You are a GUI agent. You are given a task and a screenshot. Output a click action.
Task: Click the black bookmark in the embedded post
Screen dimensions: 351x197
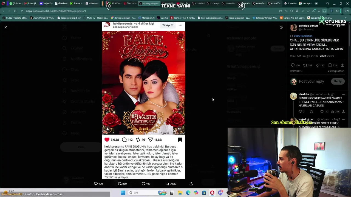coord(180,140)
